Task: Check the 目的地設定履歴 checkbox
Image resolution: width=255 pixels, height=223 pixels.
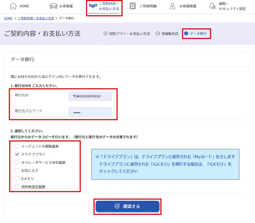Action: pyautogui.click(x=17, y=186)
